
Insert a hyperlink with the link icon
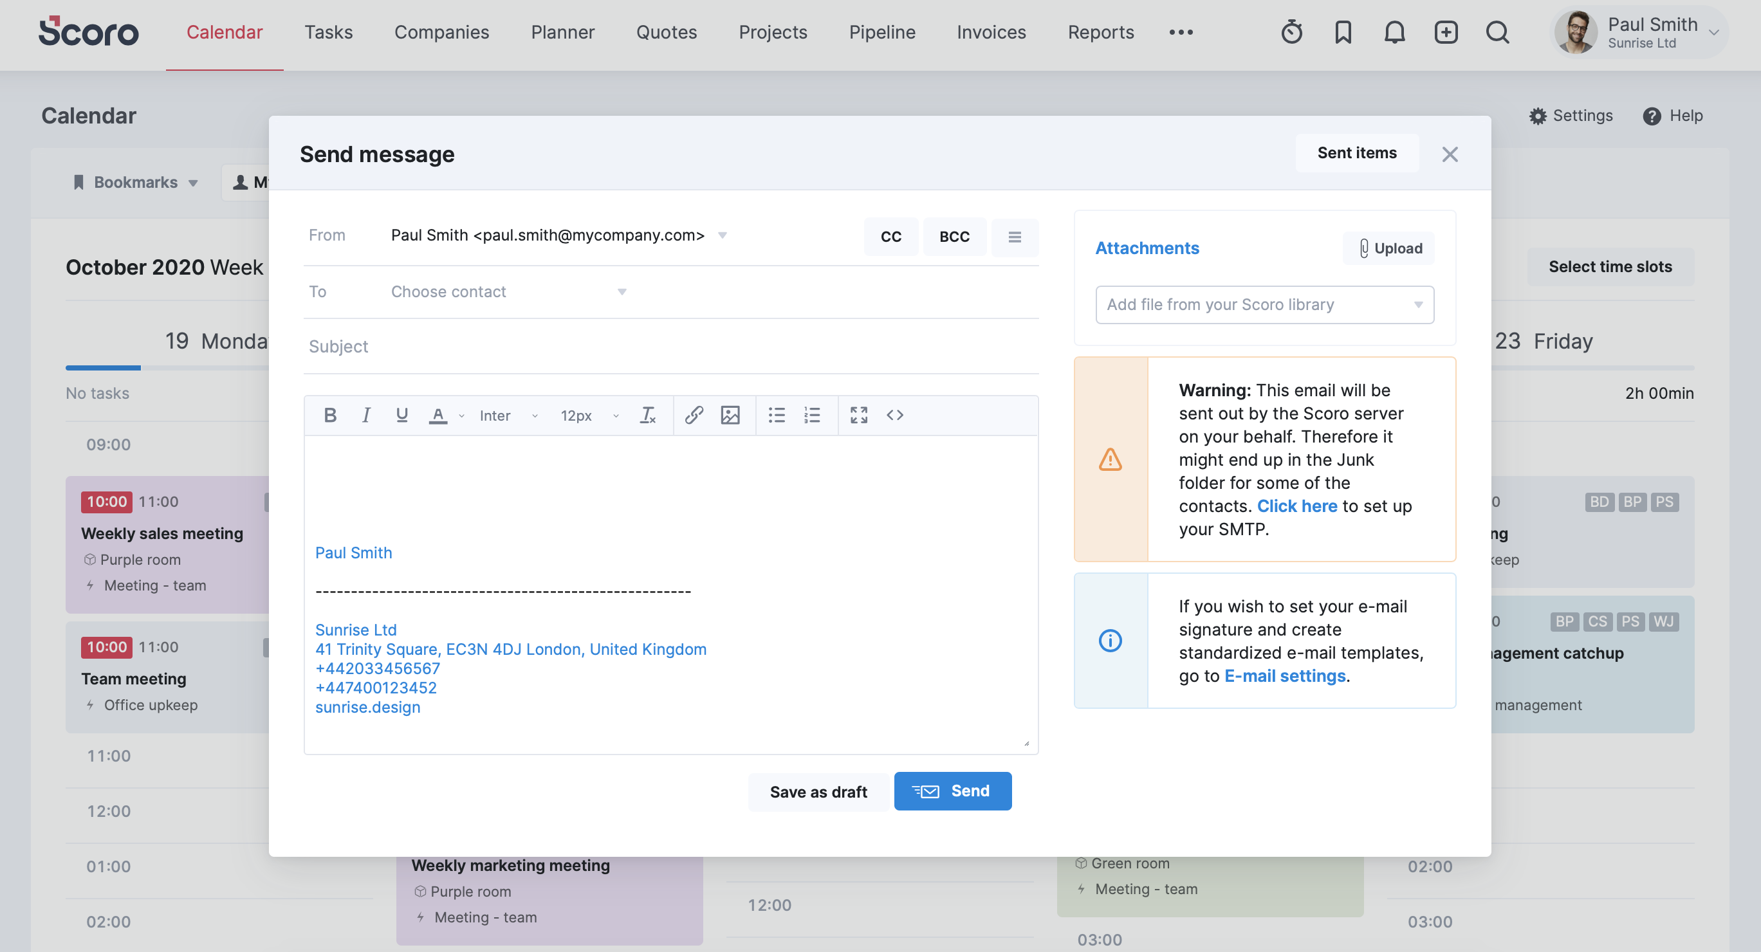click(694, 416)
